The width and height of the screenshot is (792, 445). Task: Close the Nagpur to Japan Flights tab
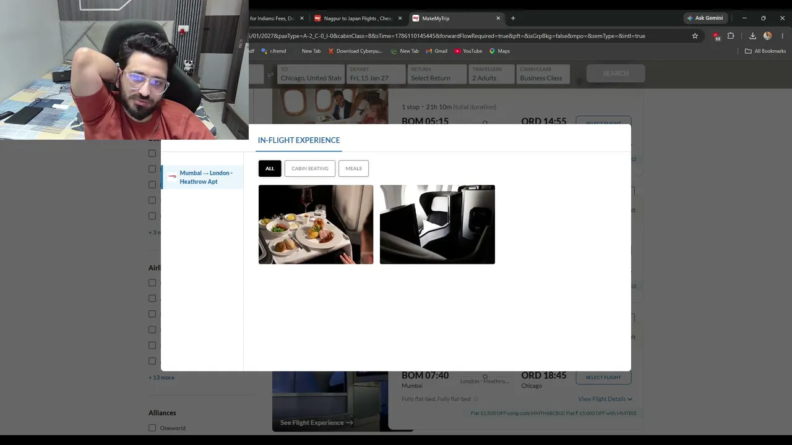coord(400,19)
